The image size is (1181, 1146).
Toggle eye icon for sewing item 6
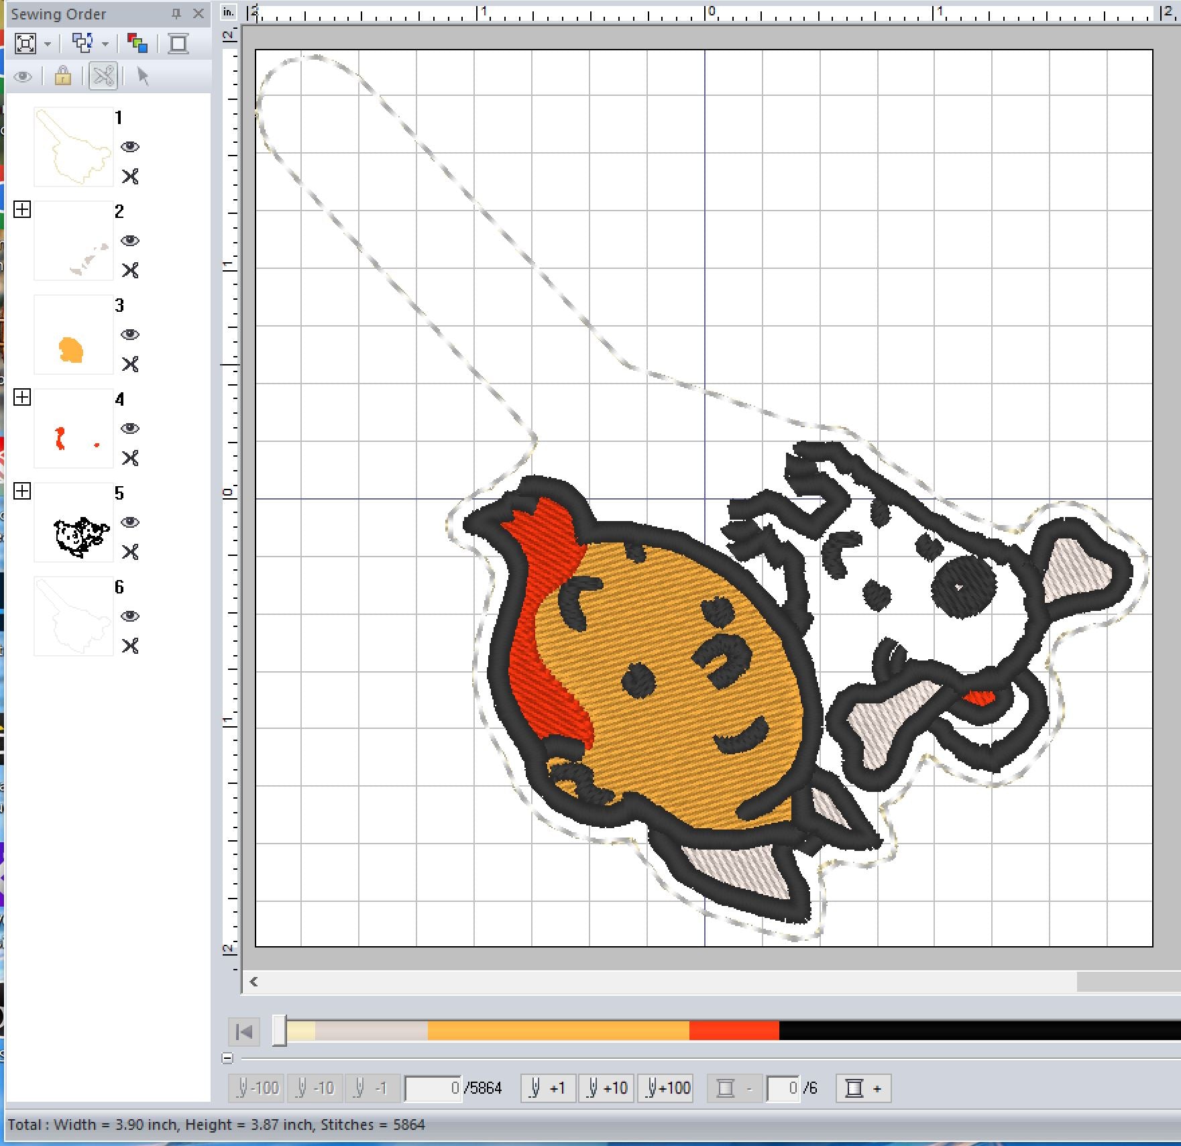[x=130, y=616]
